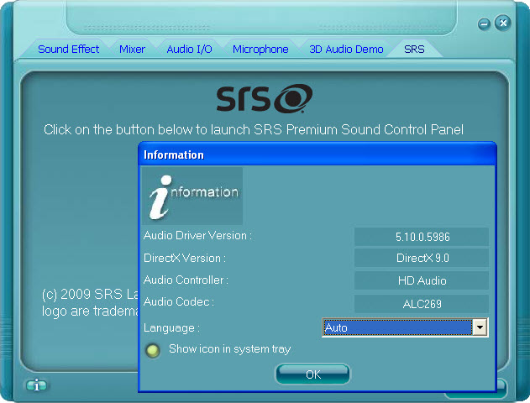The width and height of the screenshot is (530, 403).
Task: Expand the Language dropdown arrow
Action: tap(480, 327)
